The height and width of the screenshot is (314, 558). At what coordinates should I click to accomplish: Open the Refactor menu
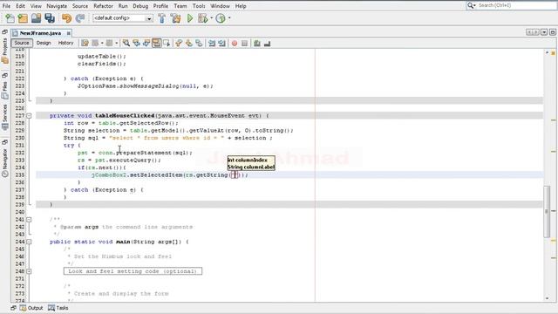(103, 6)
